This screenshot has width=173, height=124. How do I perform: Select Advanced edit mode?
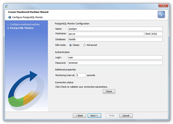[x=85, y=45]
